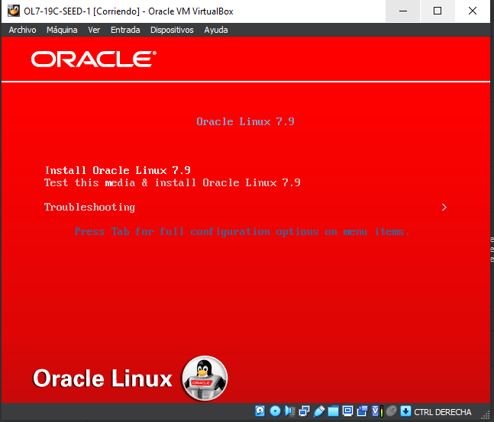494x422 pixels.
Task: Click the recording status indicator icon
Action: [362, 411]
